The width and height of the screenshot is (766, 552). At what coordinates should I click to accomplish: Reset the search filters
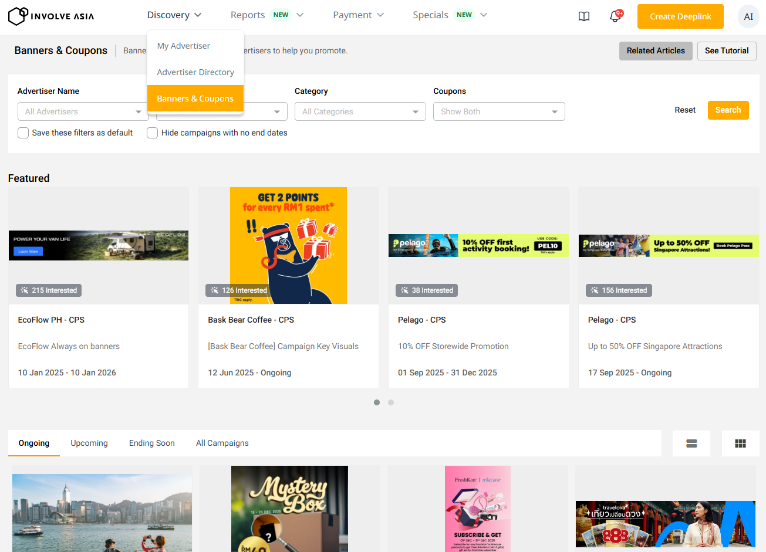pos(684,110)
